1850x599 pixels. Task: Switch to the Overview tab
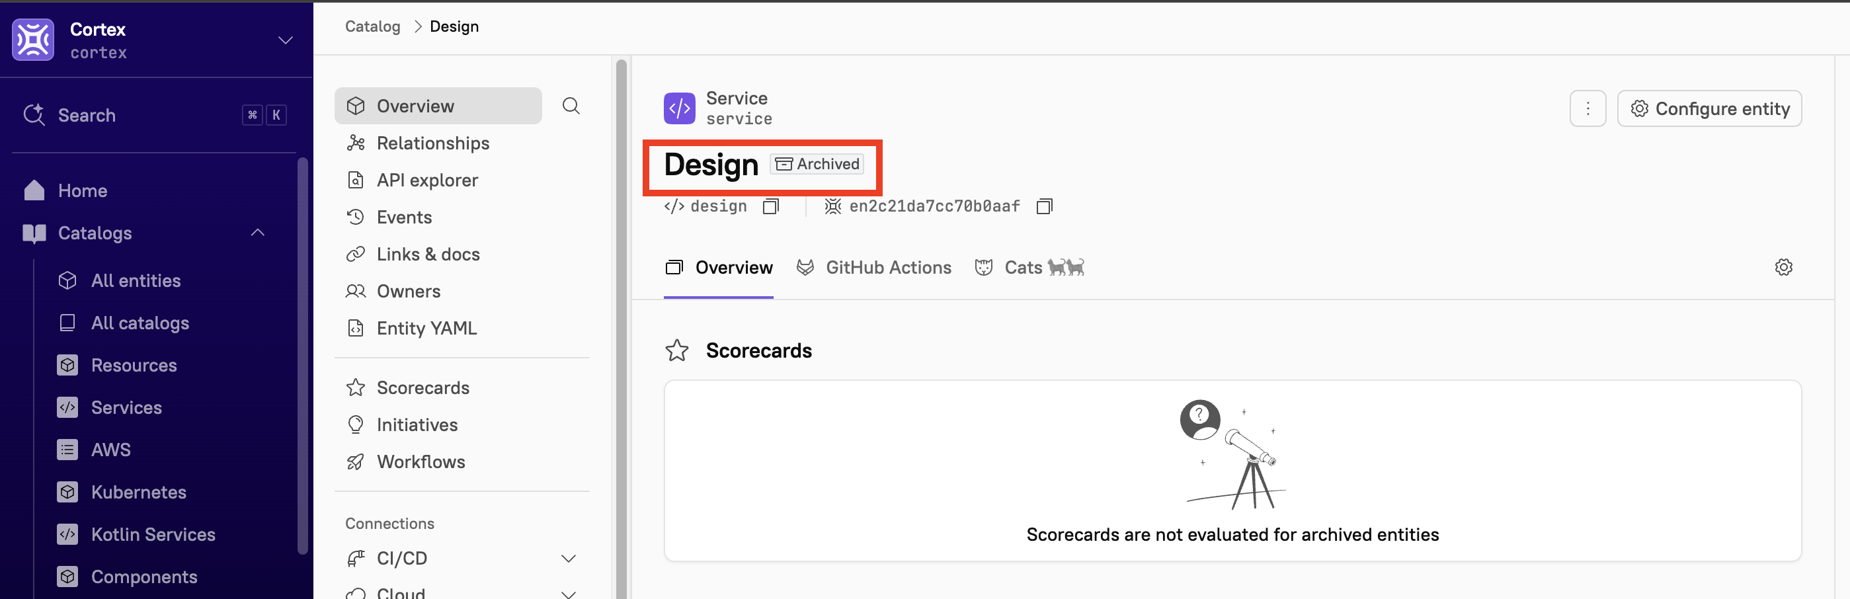point(719,268)
